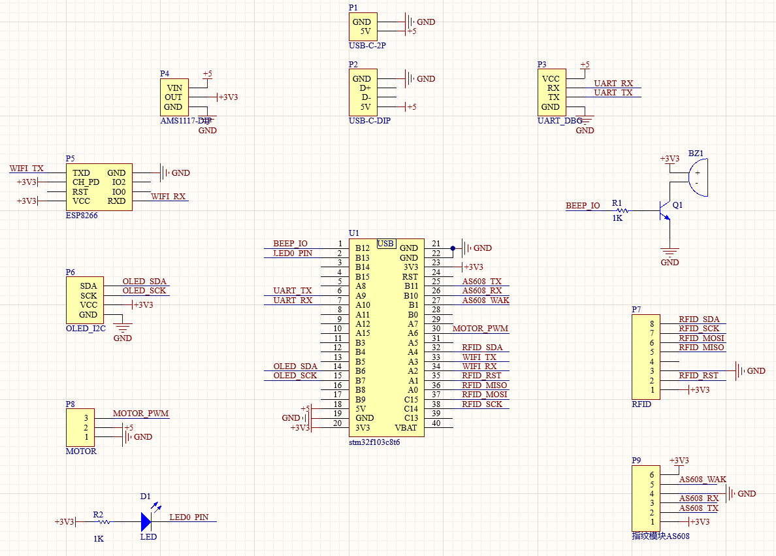
Task: Select the RFID_MOSI label on P7
Action: click(702, 338)
